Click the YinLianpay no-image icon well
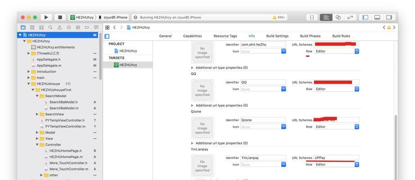This screenshot has width=415, height=180. pos(203,166)
